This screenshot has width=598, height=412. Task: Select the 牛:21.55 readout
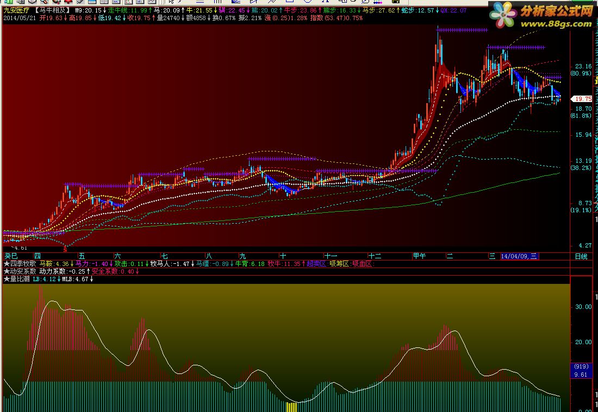click(198, 11)
